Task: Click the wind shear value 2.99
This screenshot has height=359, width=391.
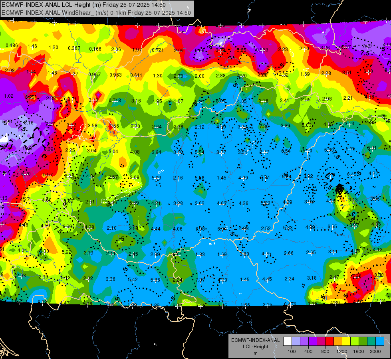Action: click(155, 254)
